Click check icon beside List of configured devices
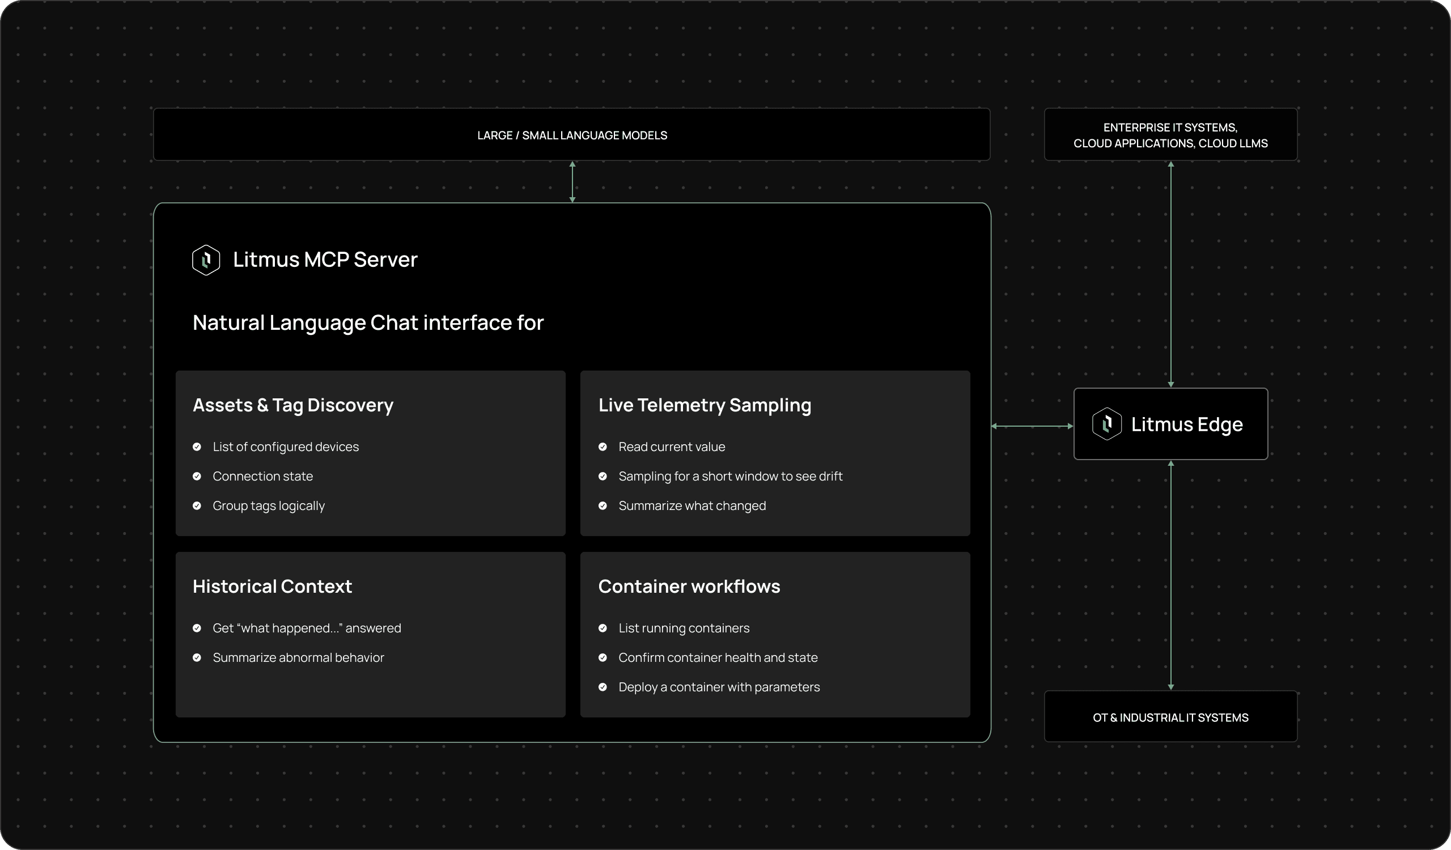Screen dimensions: 1451x850 [197, 447]
